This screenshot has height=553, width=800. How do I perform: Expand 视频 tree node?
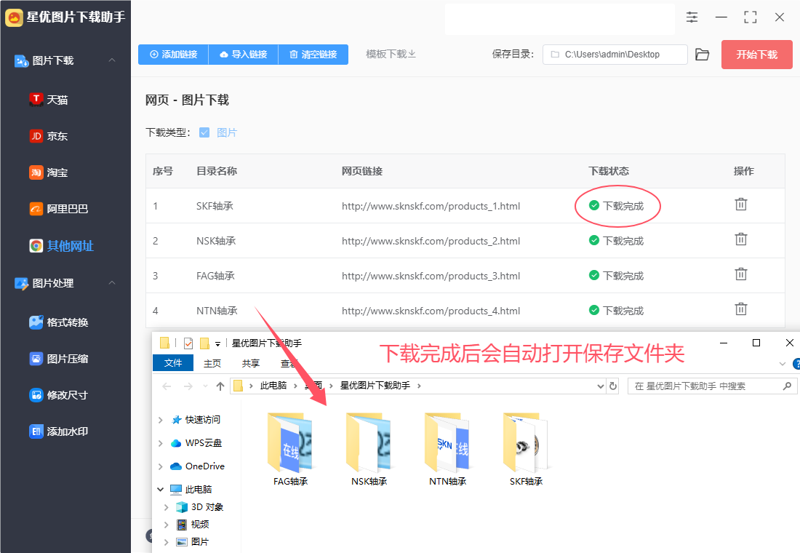167,525
